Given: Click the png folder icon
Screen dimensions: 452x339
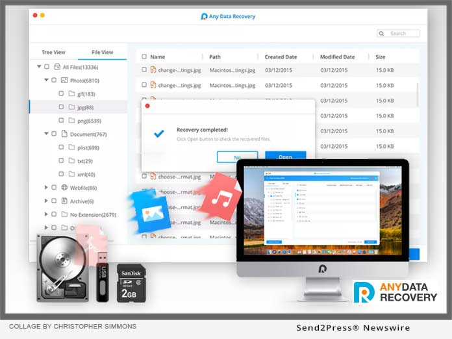Looking at the screenshot, I should (x=71, y=120).
